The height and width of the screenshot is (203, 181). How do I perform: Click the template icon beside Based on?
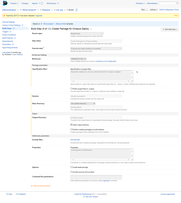pos(41,24)
